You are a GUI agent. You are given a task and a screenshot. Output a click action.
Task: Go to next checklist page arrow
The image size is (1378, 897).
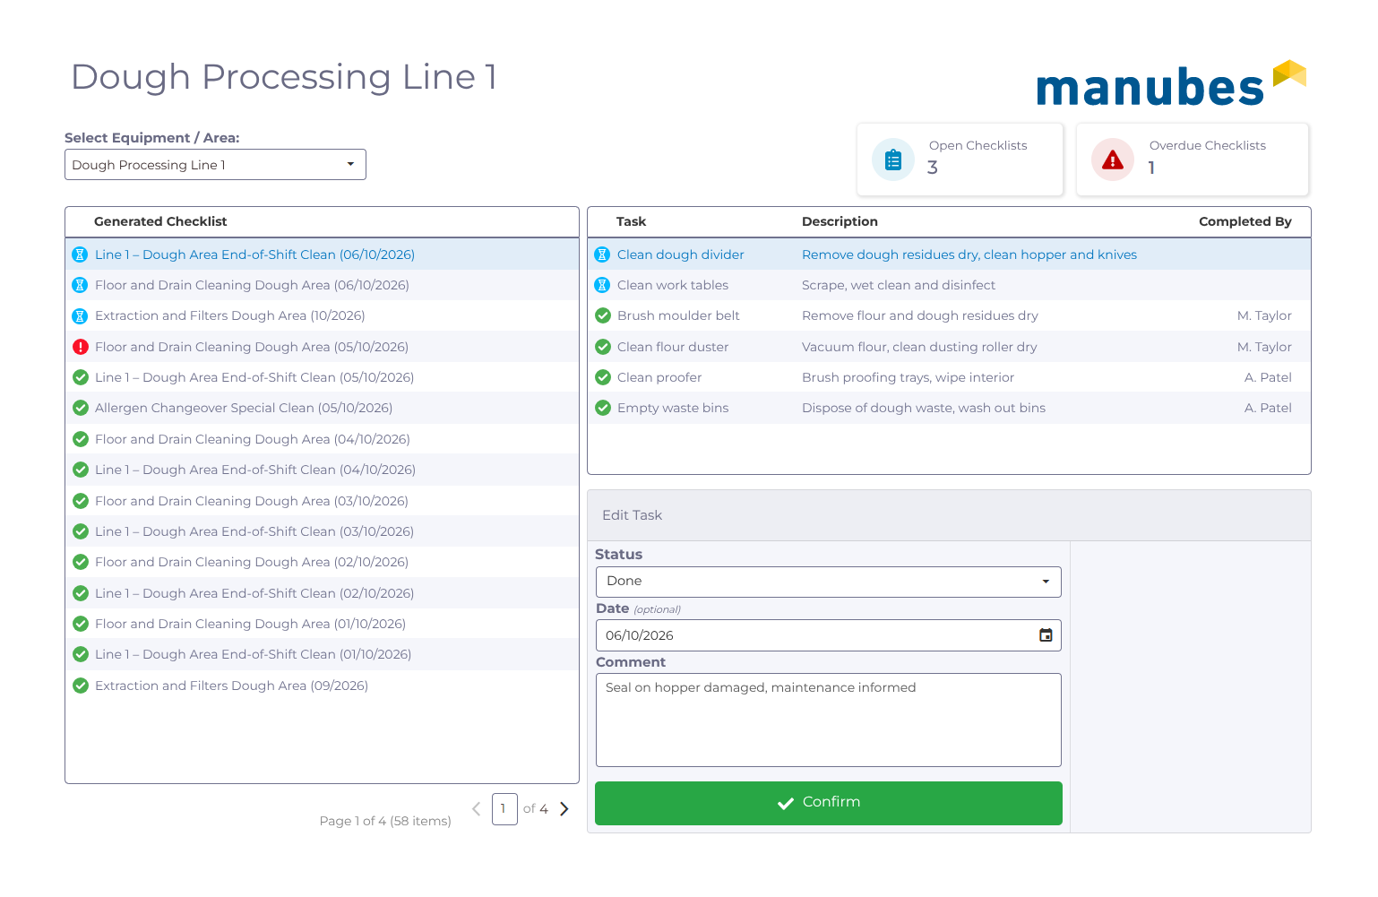(564, 809)
